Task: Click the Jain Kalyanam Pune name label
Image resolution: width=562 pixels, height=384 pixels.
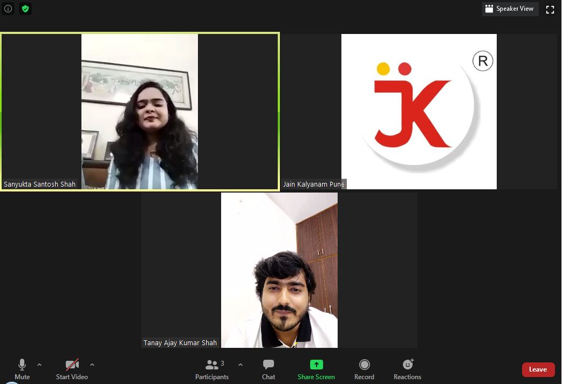Action: [x=313, y=184]
